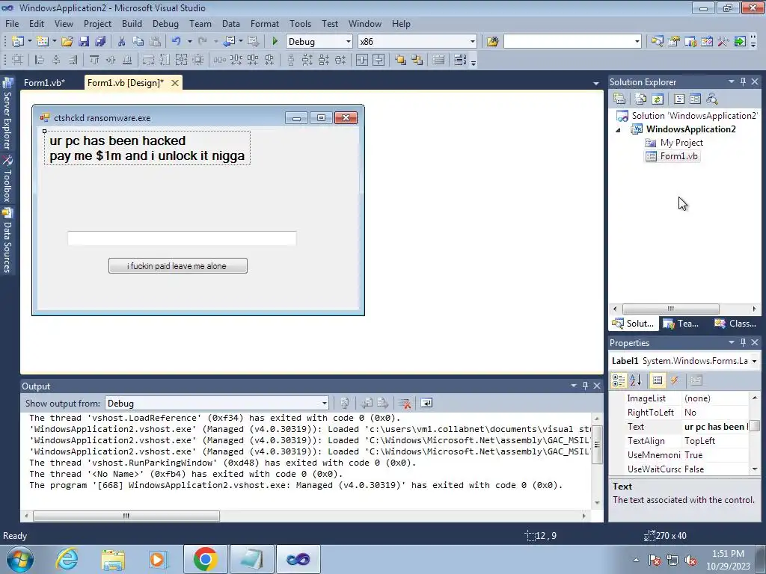Click the empty text box on the form
Screen dimensions: 766x574
pos(182,238)
